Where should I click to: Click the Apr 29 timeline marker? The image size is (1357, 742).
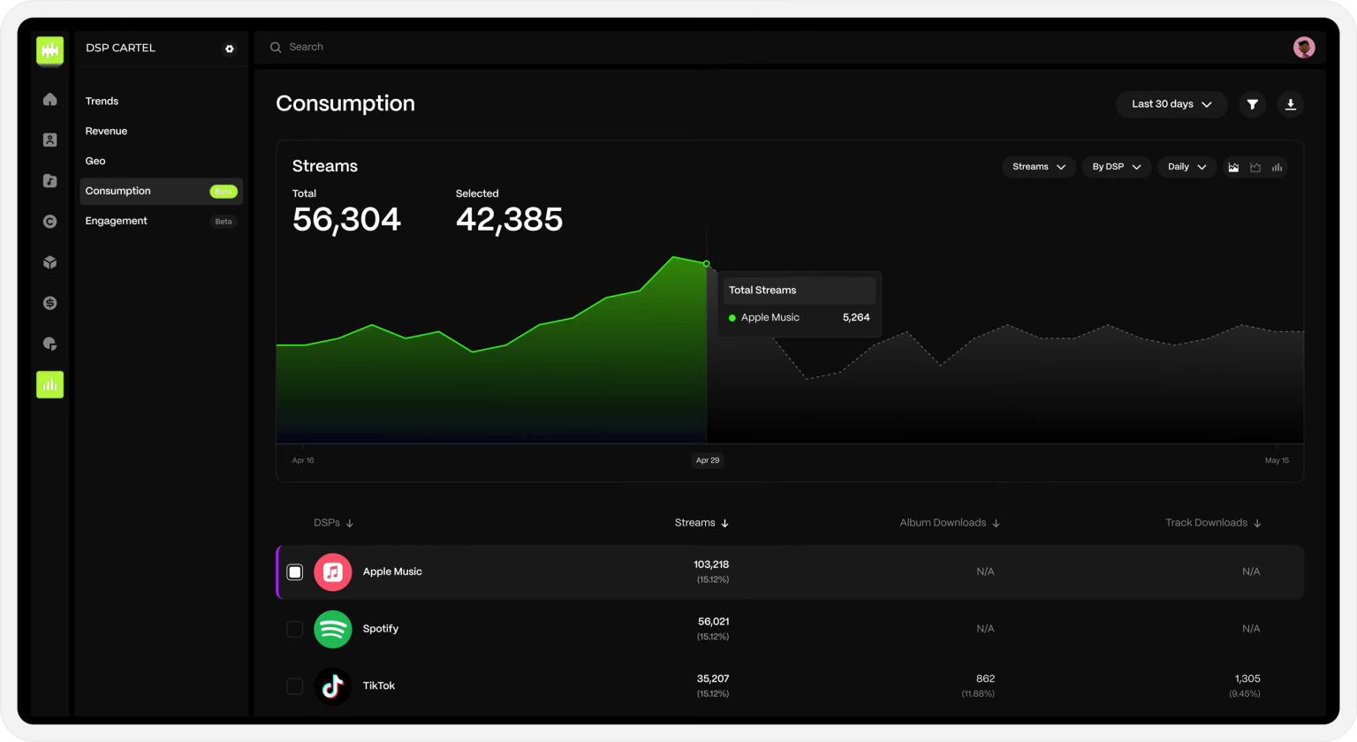pos(707,460)
